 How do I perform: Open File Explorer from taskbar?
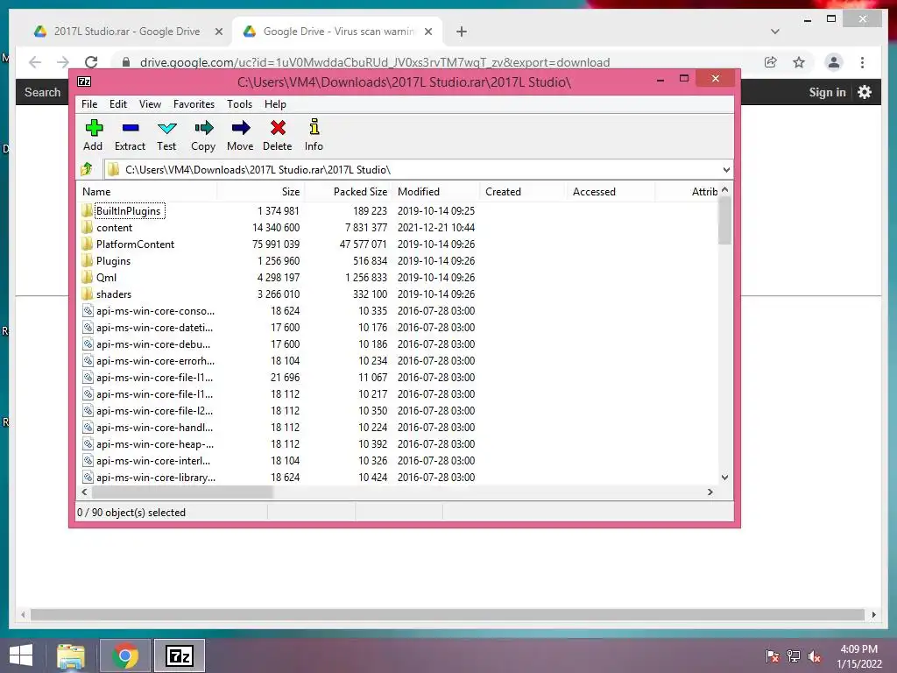coord(71,655)
